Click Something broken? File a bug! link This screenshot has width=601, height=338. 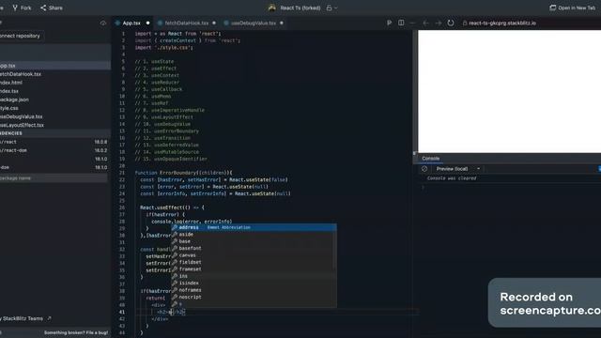[76, 332]
